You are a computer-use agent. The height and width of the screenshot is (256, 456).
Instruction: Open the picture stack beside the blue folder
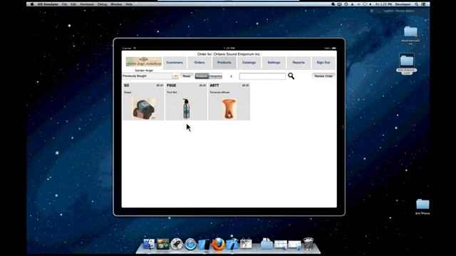click(280, 245)
